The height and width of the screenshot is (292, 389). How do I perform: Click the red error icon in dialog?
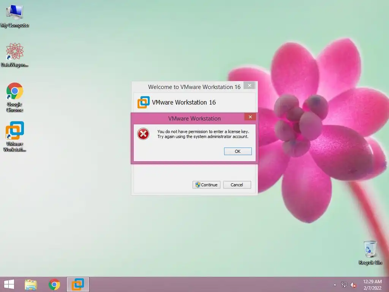click(143, 134)
